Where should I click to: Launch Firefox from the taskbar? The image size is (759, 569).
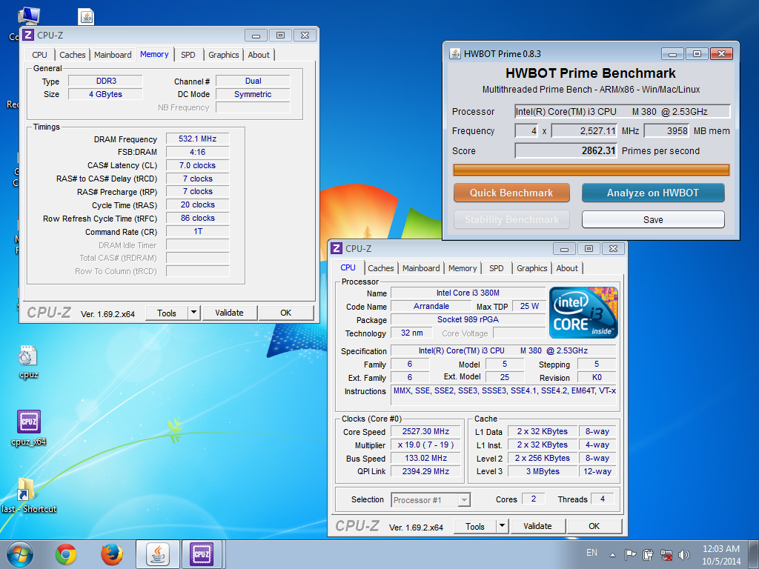point(112,554)
